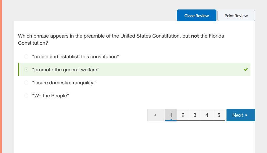This screenshot has height=153, width=267.
Task: Switch to question page 4
Action: pyautogui.click(x=207, y=115)
